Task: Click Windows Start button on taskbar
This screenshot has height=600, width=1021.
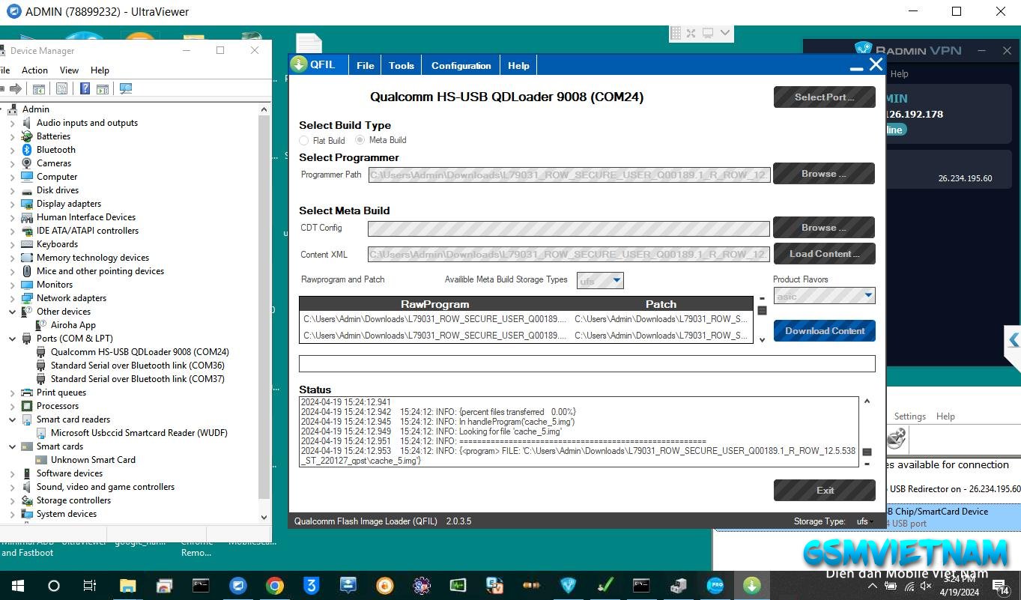Action: [16, 586]
